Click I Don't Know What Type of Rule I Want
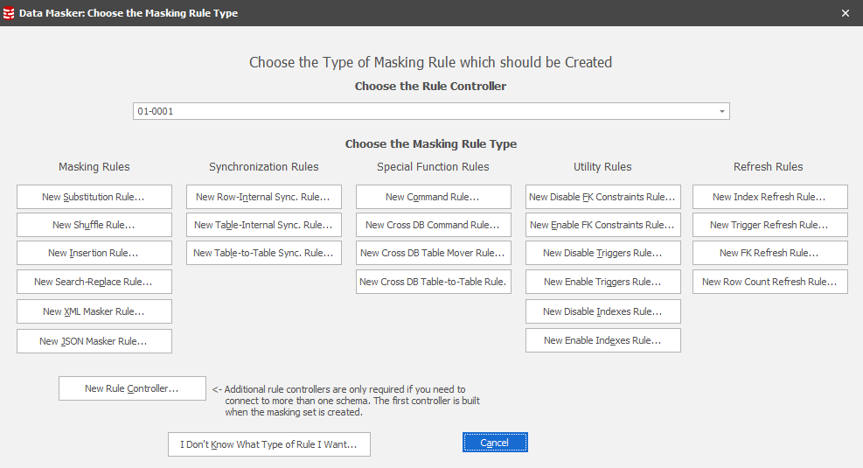 coord(268,444)
